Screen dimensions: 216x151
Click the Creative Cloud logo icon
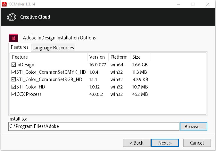[12, 17]
